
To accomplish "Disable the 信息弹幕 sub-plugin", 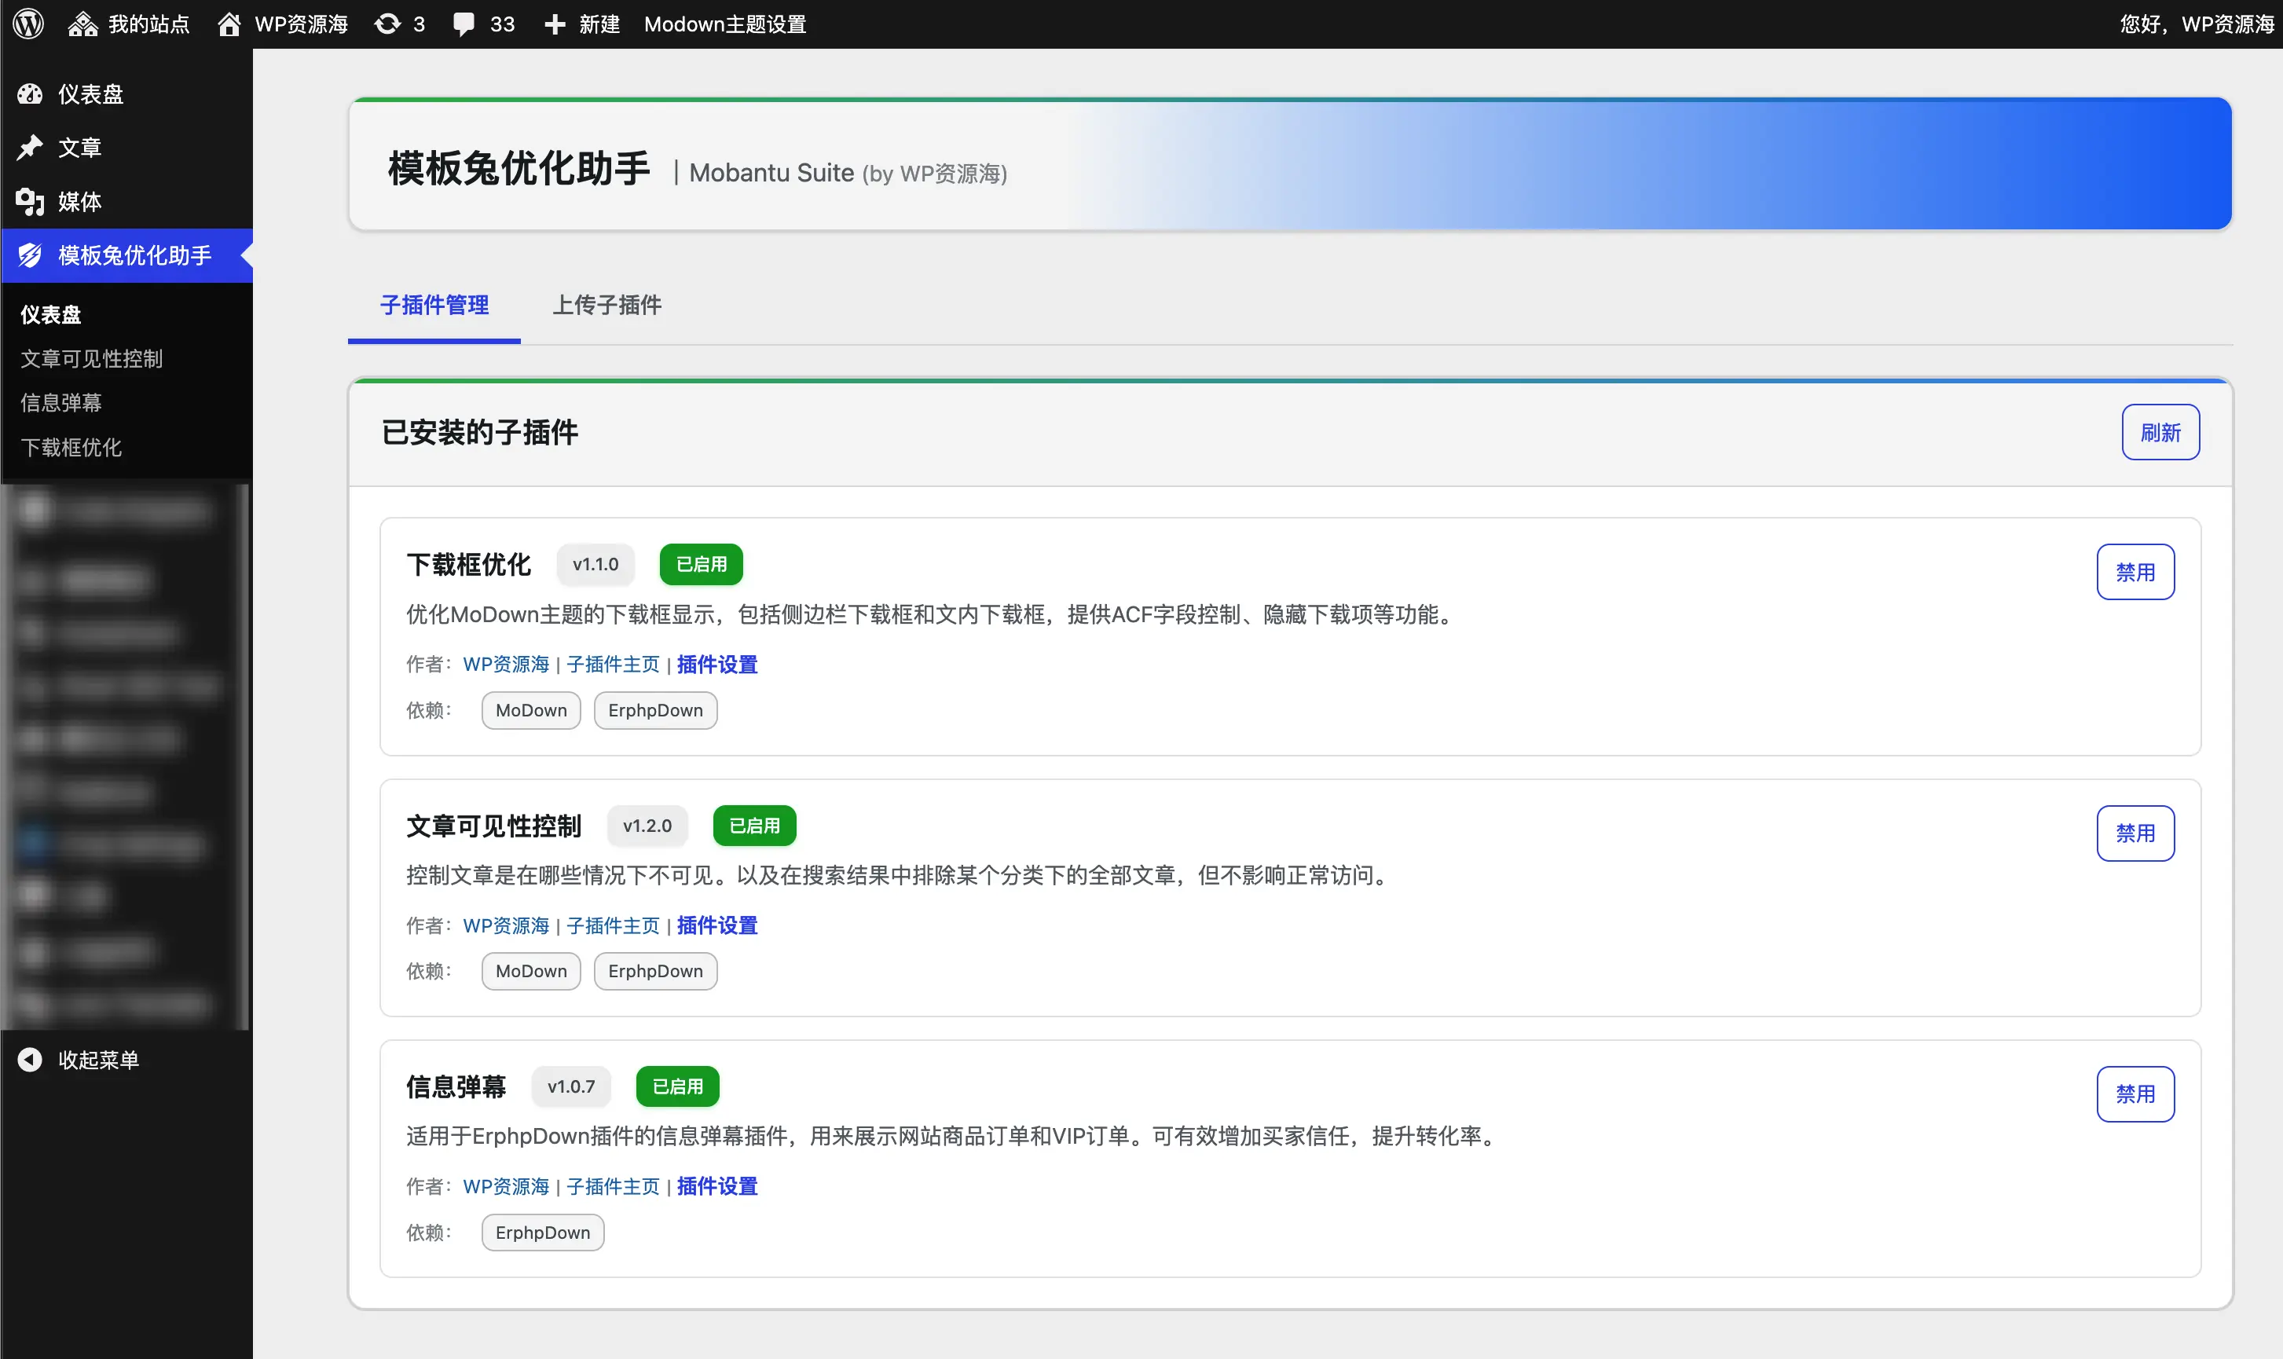I will 2136,1093.
